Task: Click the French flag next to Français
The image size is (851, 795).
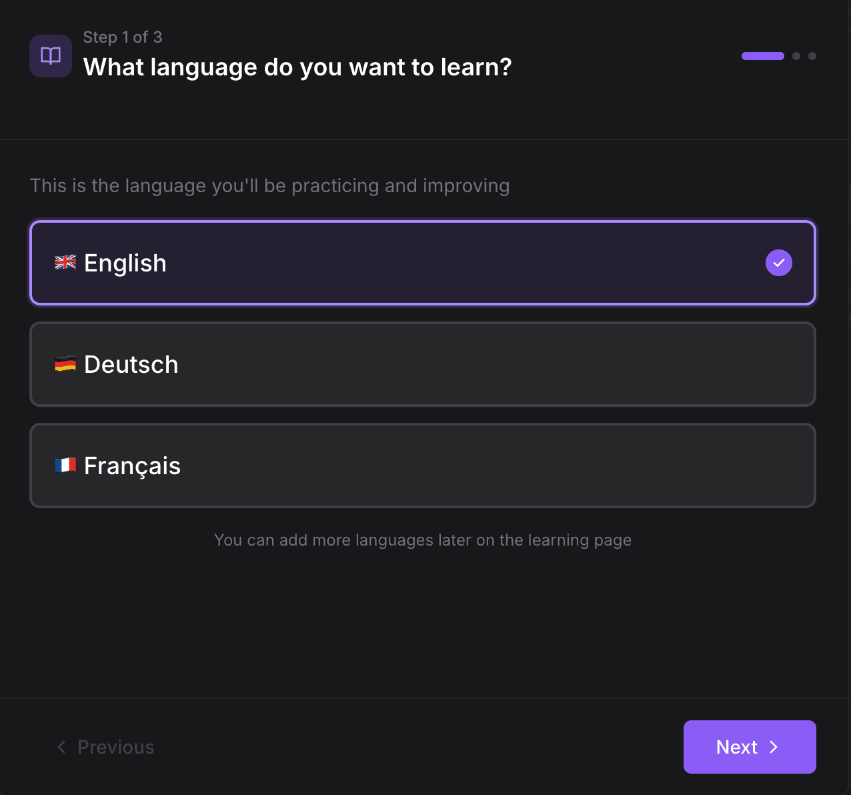Action: (65, 465)
